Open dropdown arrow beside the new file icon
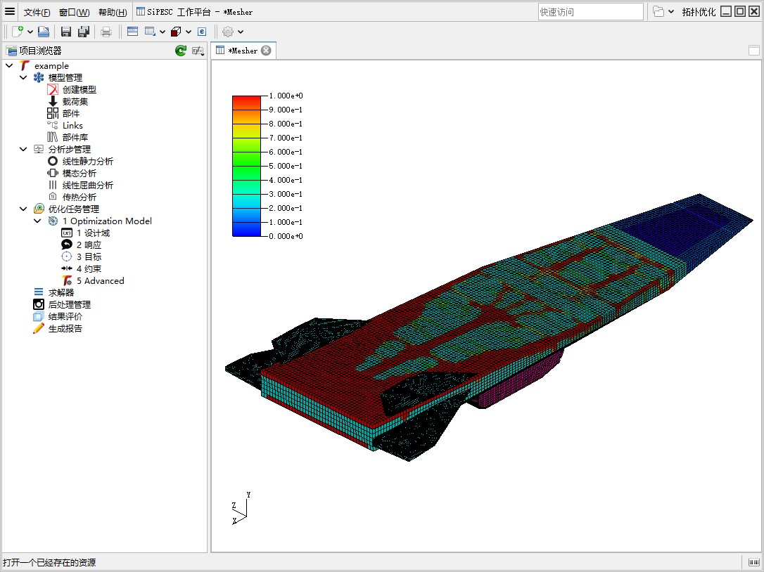Image resolution: width=764 pixels, height=572 pixels. pyautogui.click(x=30, y=32)
